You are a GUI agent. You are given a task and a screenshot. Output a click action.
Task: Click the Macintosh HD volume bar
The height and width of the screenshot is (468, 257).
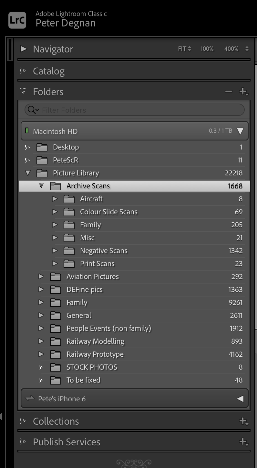134,131
